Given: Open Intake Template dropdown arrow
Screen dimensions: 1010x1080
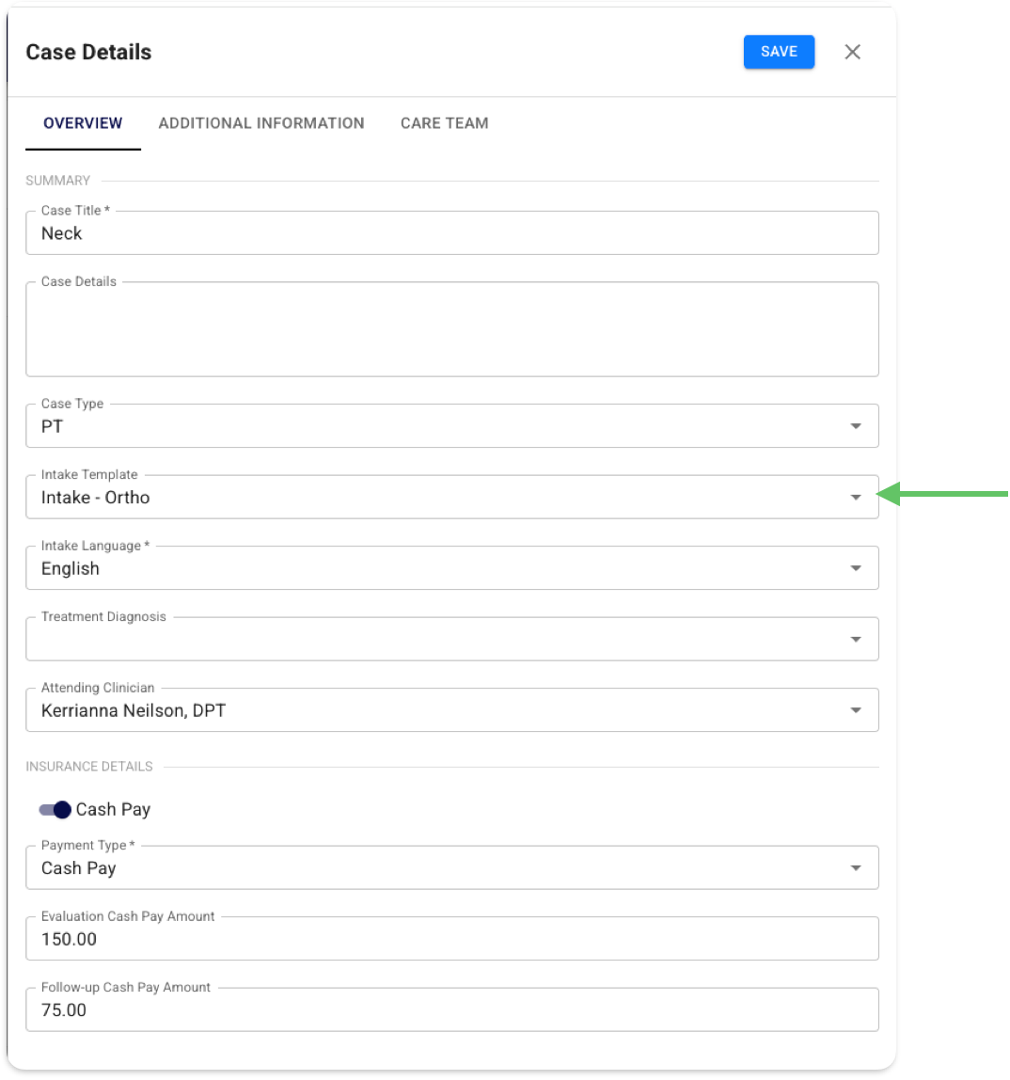Looking at the screenshot, I should pyautogui.click(x=855, y=498).
